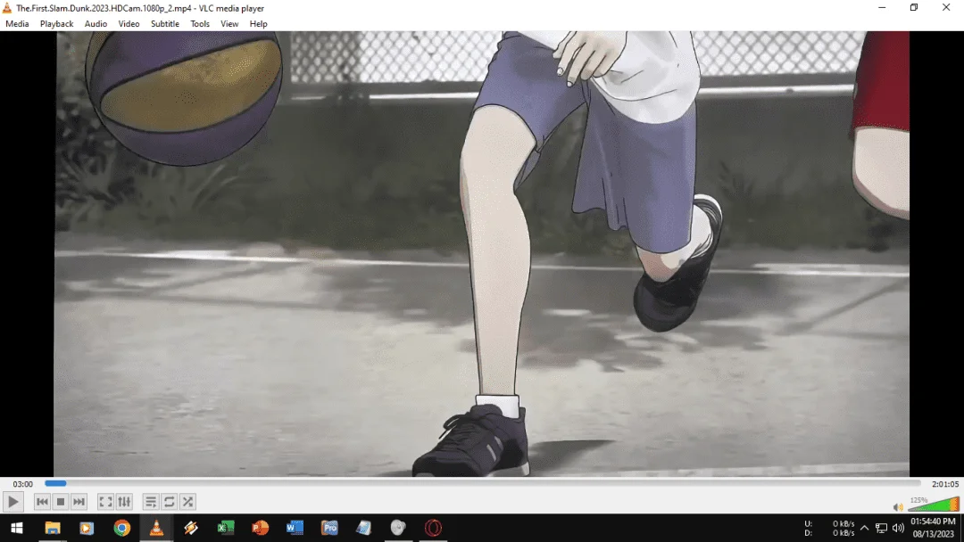Skip to next media with skip-forward button
964x542 pixels.
[x=79, y=502]
